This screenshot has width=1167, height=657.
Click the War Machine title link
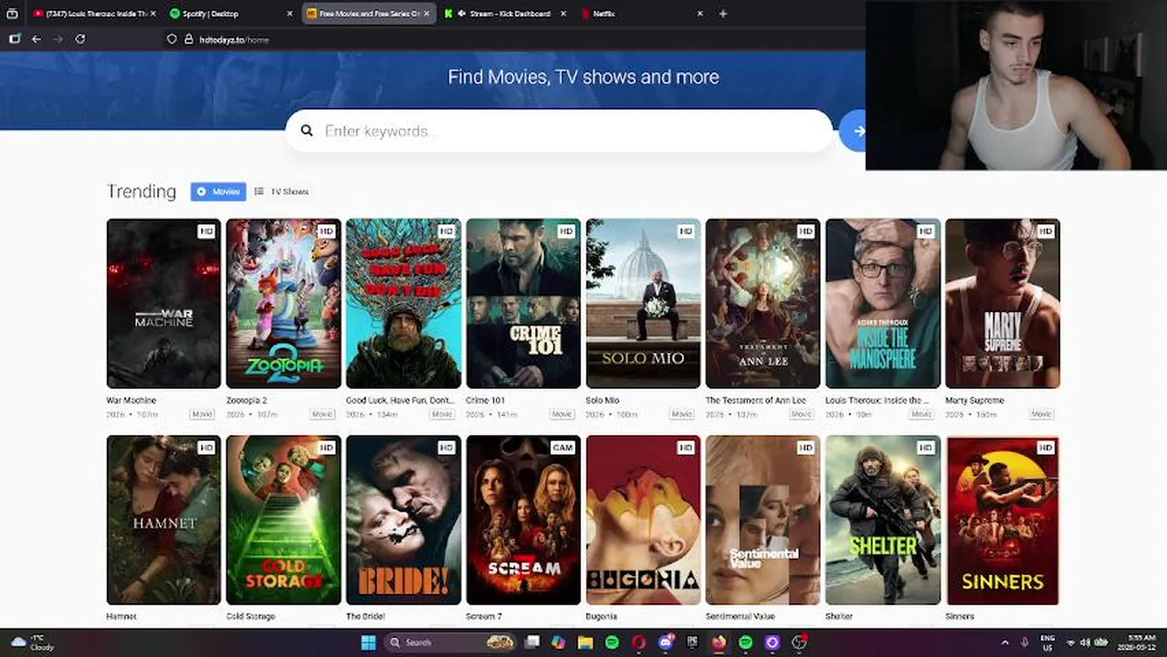(131, 401)
